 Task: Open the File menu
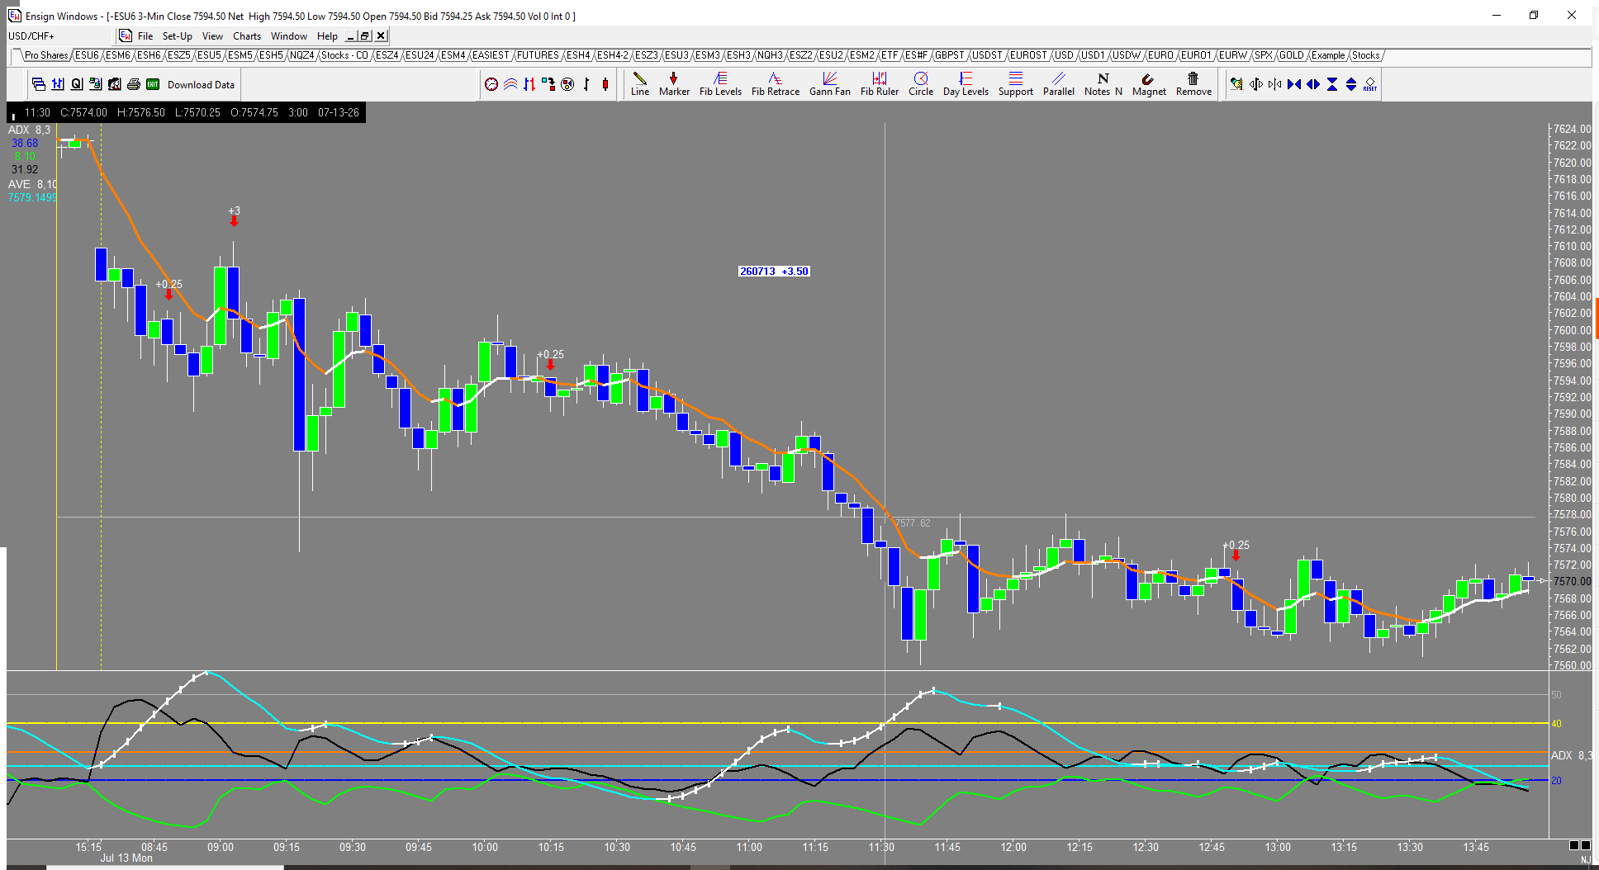(x=145, y=36)
